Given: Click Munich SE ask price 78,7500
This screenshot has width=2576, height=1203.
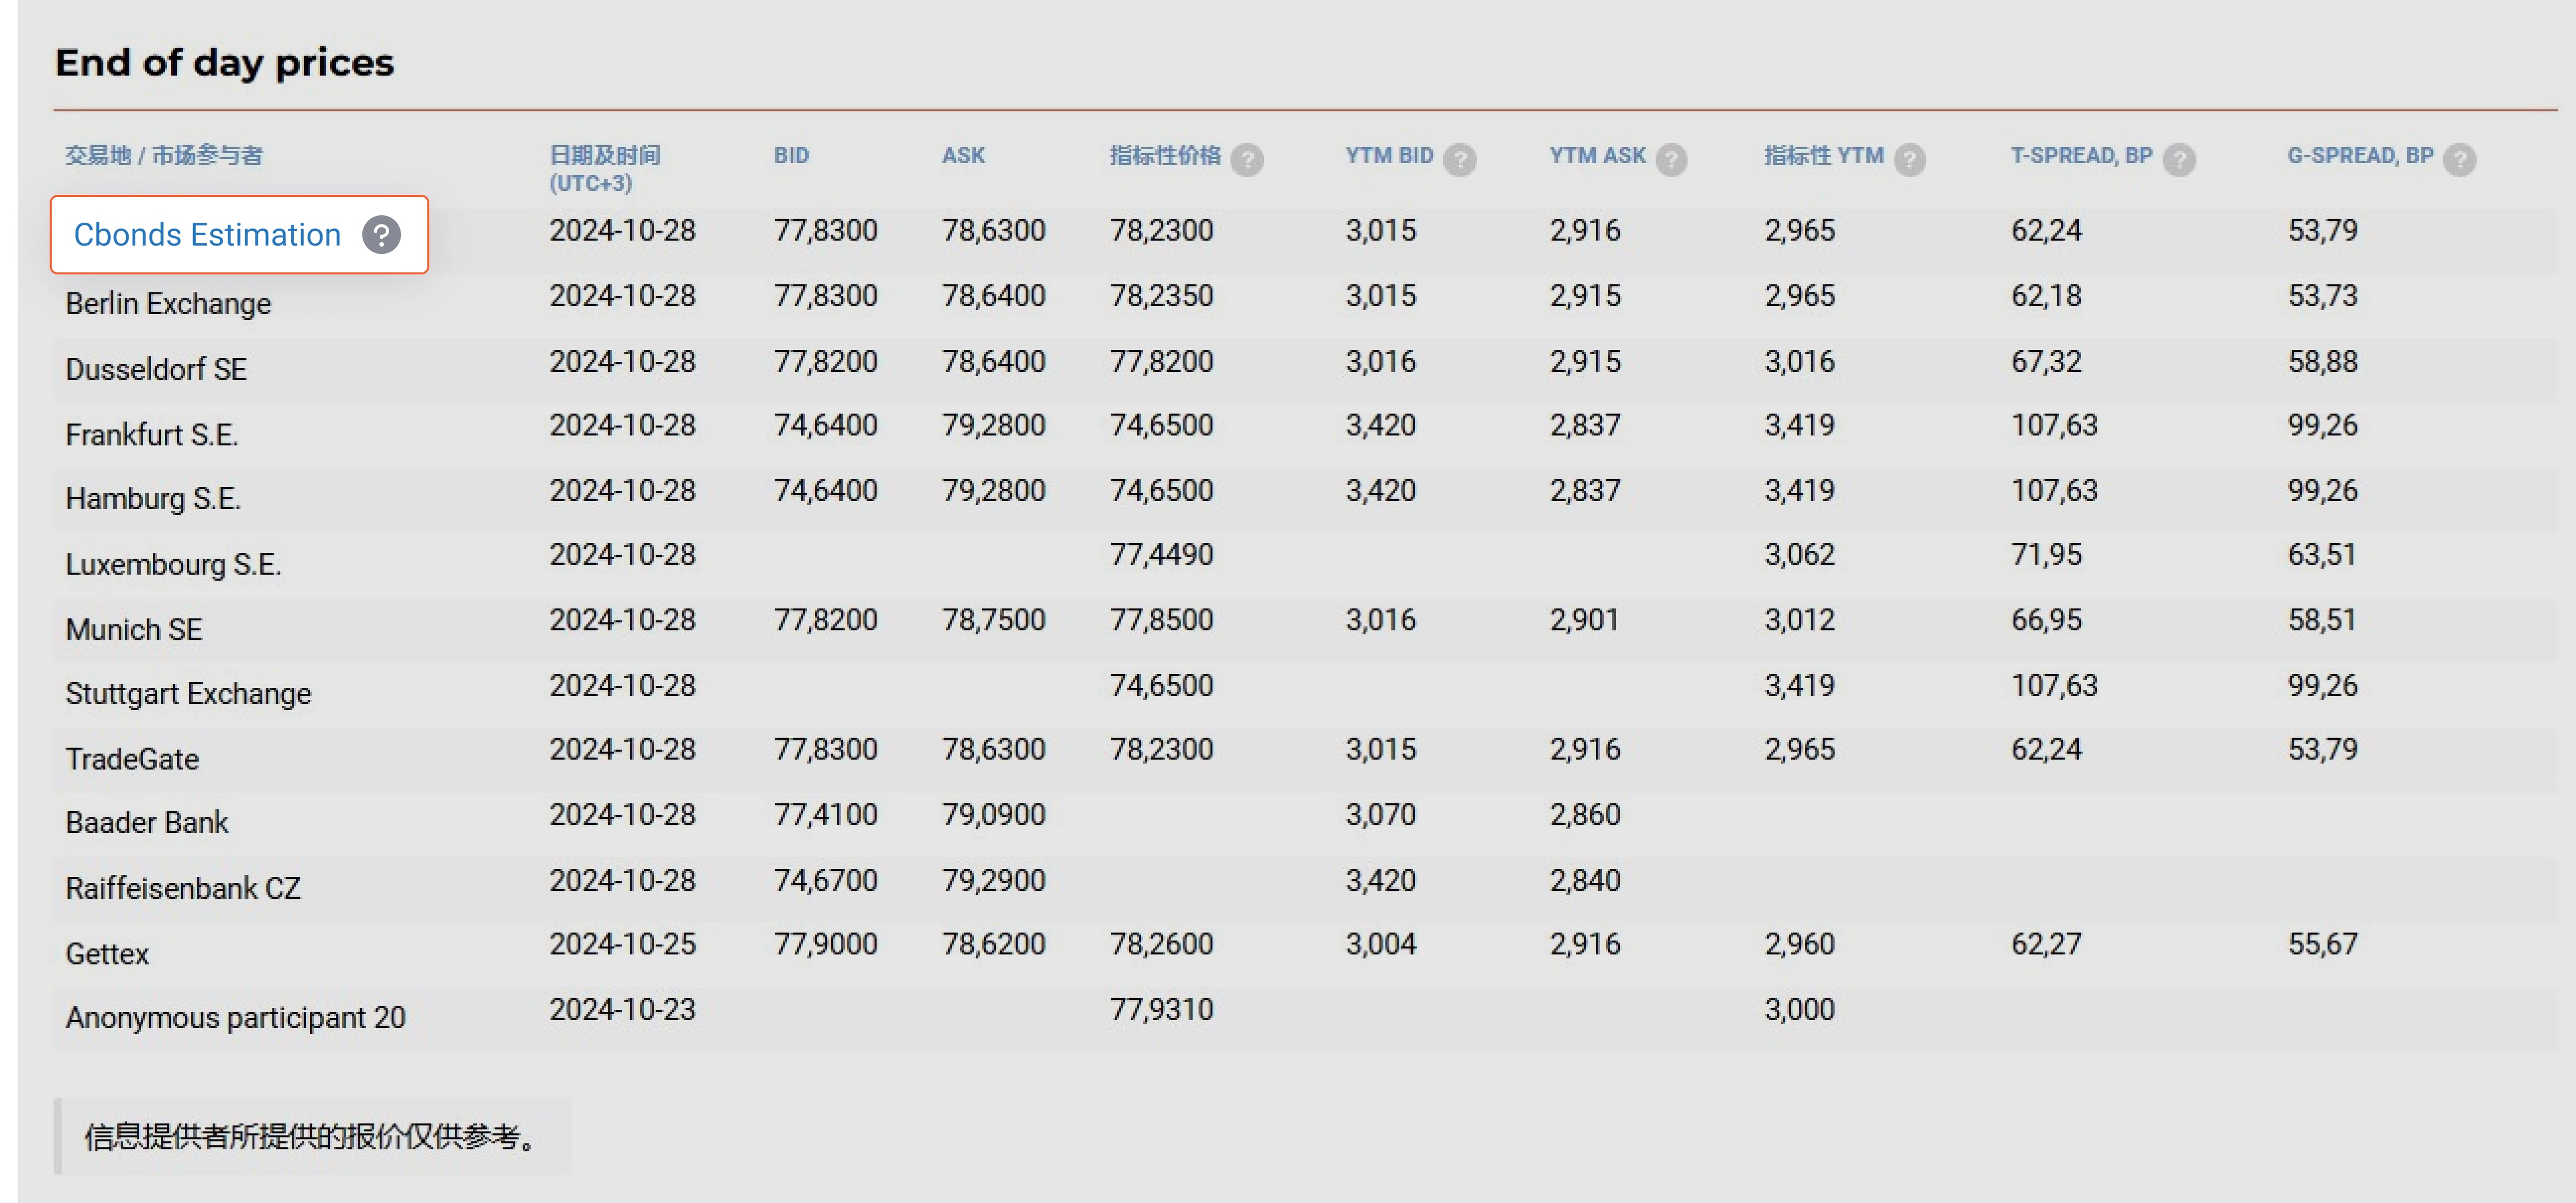Looking at the screenshot, I should click(x=993, y=620).
